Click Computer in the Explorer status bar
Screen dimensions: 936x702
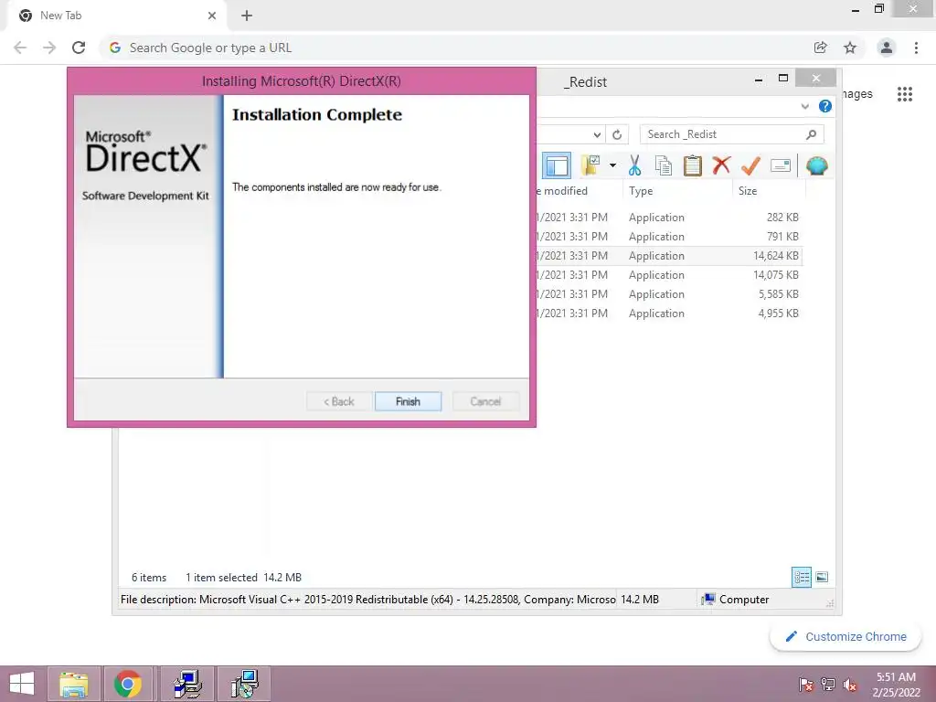pos(736,600)
